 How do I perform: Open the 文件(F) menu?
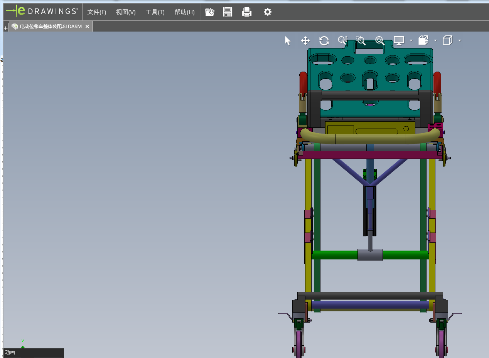pos(96,12)
